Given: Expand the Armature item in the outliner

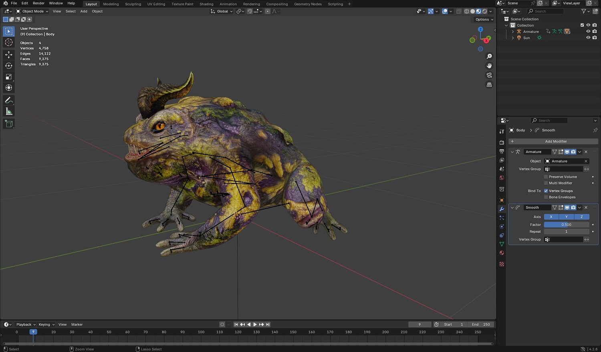Looking at the screenshot, I should (513, 32).
